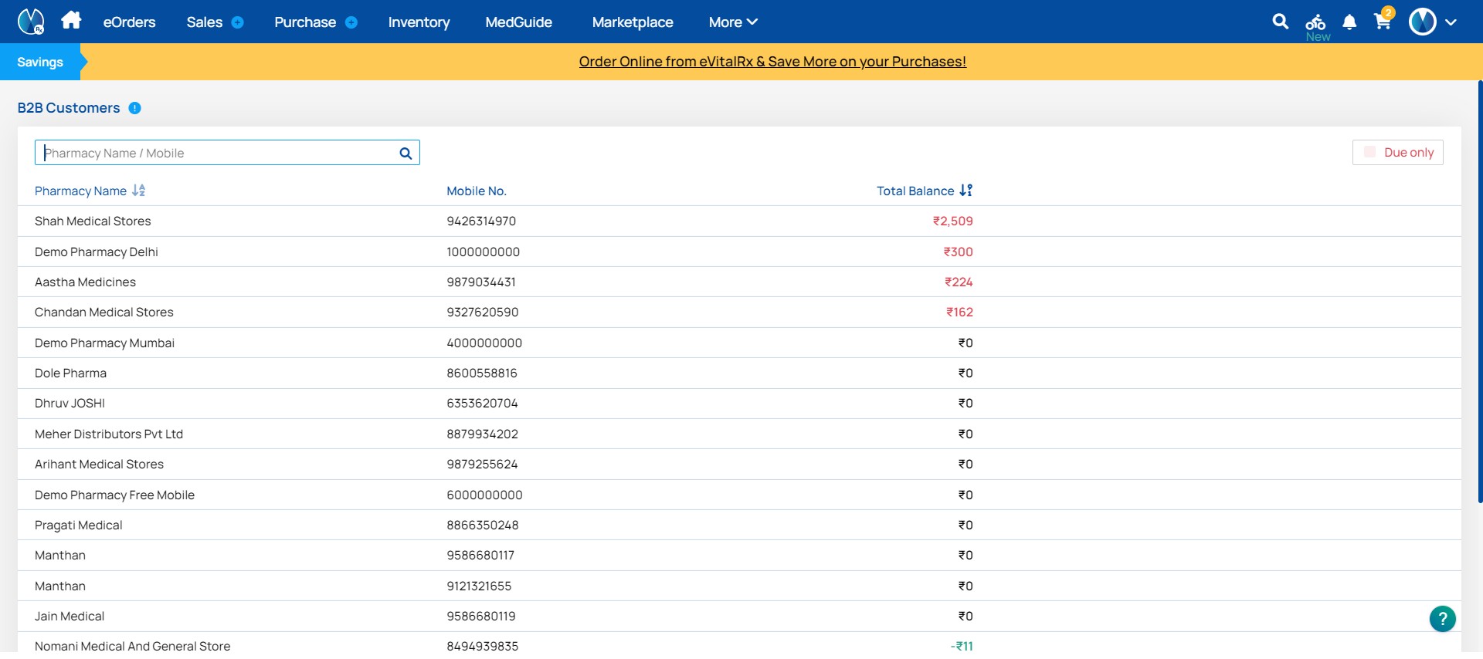This screenshot has height=659, width=1483.
Task: Toggle the Due only checkbox
Action: click(1369, 152)
